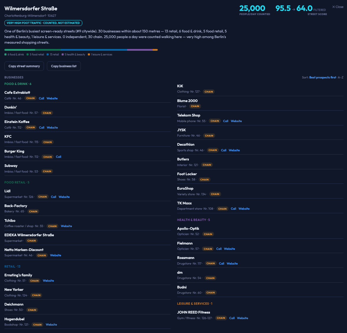Call Einstein Kaffee
The width and height of the screenshot is (347, 333).
42,127
